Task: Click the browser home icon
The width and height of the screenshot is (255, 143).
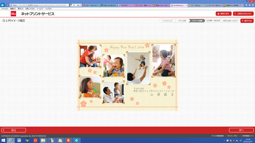Action: tap(246, 5)
